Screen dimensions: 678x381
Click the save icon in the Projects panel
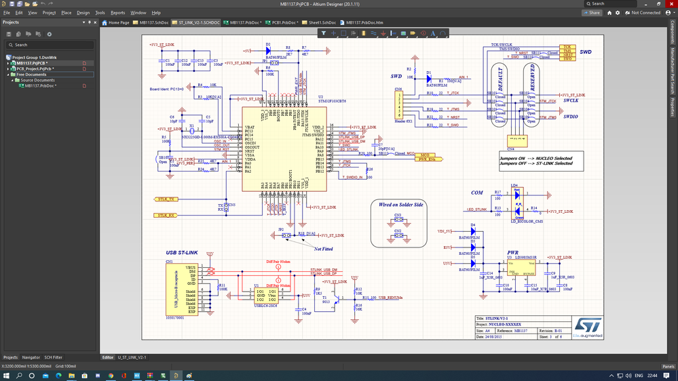tap(9, 34)
